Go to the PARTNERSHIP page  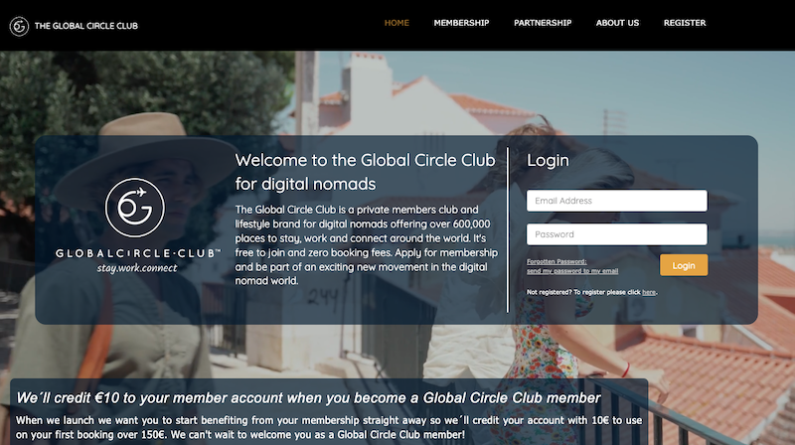(543, 23)
